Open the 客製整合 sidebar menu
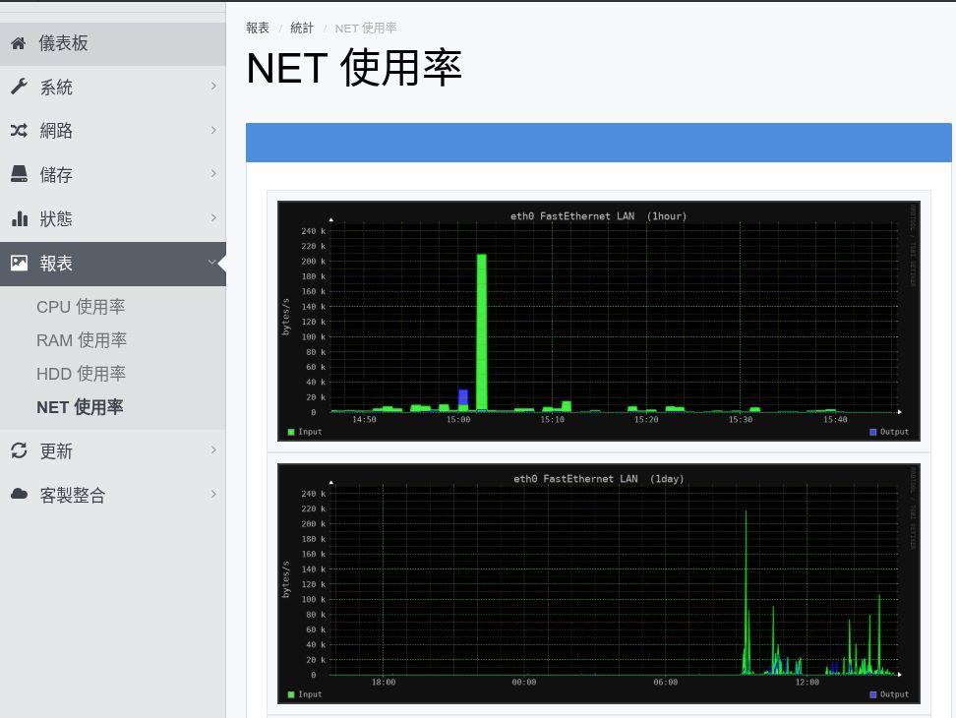This screenshot has width=956, height=718. click(113, 495)
